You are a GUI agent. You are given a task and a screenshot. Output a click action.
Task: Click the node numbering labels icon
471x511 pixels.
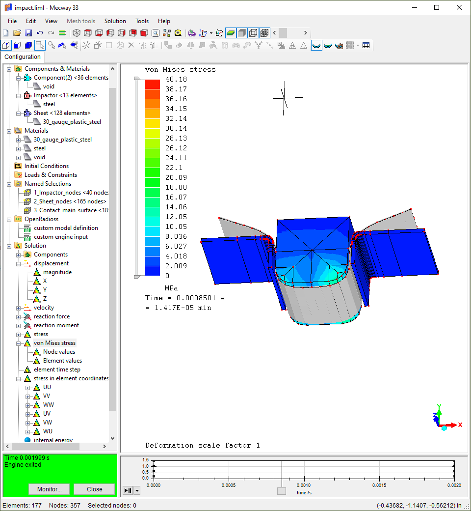(203, 33)
